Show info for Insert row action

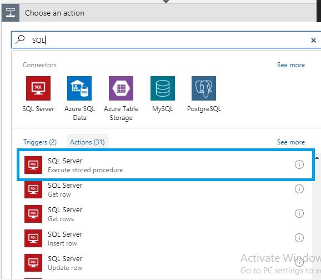(299, 238)
